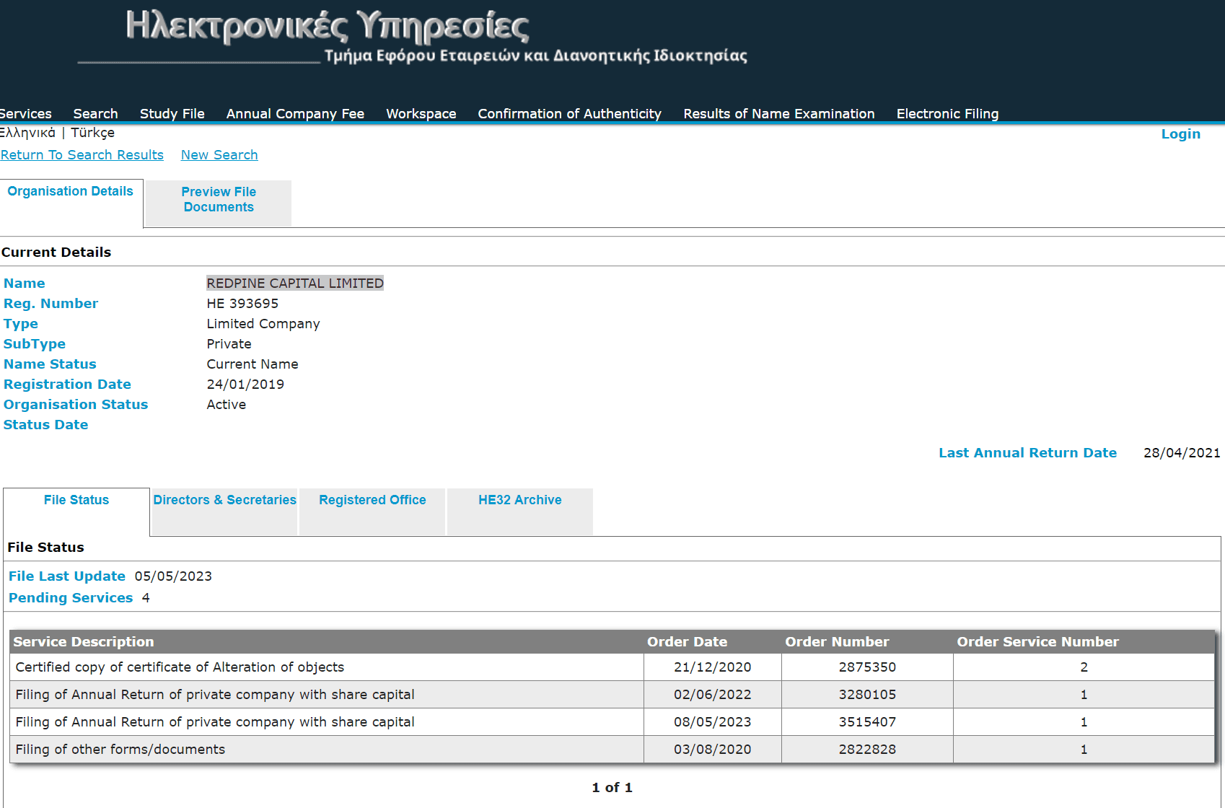Click order date 08/05/2023
Screen dimensions: 1225x808
[713, 722]
